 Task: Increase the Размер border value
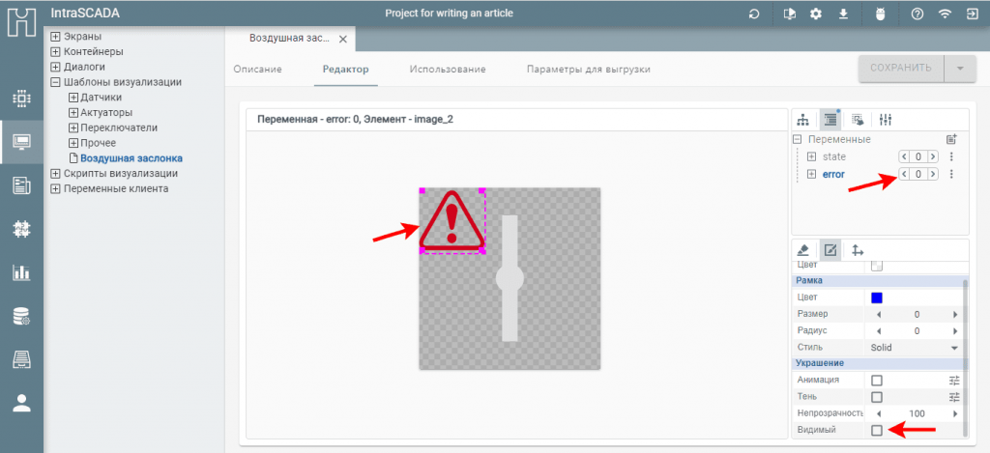click(x=955, y=314)
